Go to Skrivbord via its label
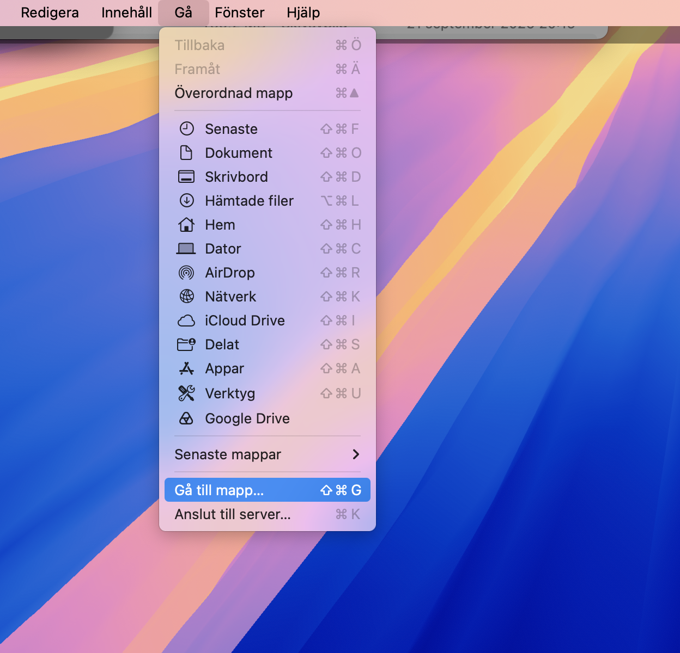The width and height of the screenshot is (680, 653). 236,177
